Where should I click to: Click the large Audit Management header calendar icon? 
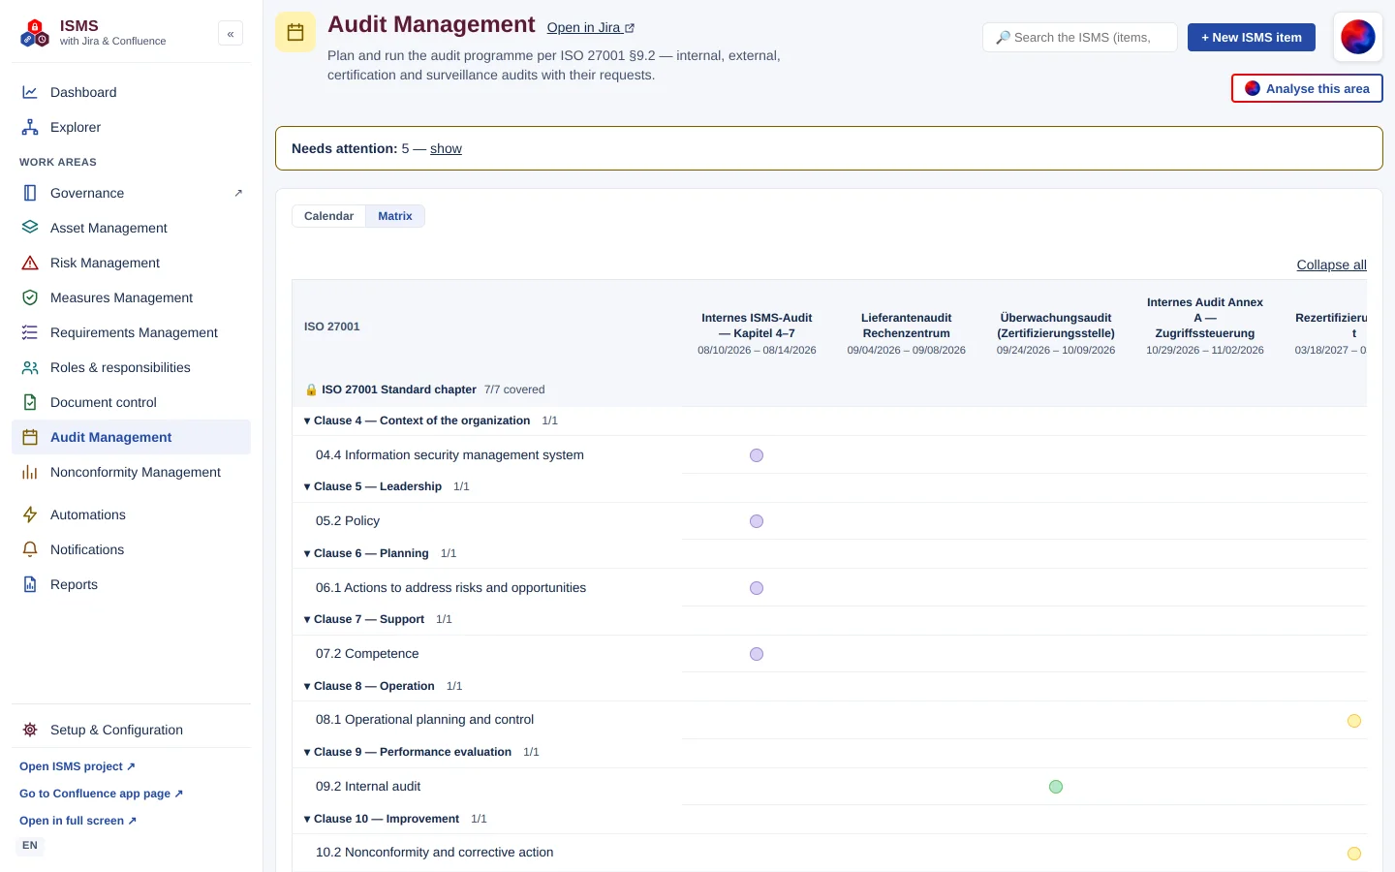295,32
